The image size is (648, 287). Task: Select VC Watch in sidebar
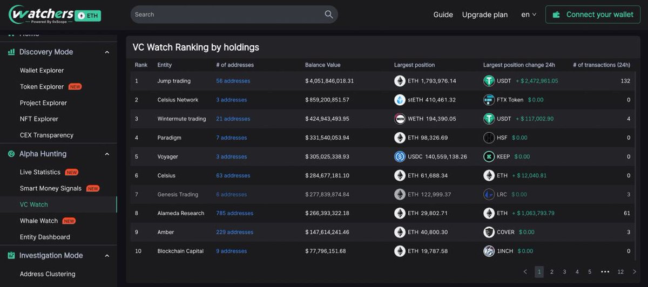coord(34,204)
